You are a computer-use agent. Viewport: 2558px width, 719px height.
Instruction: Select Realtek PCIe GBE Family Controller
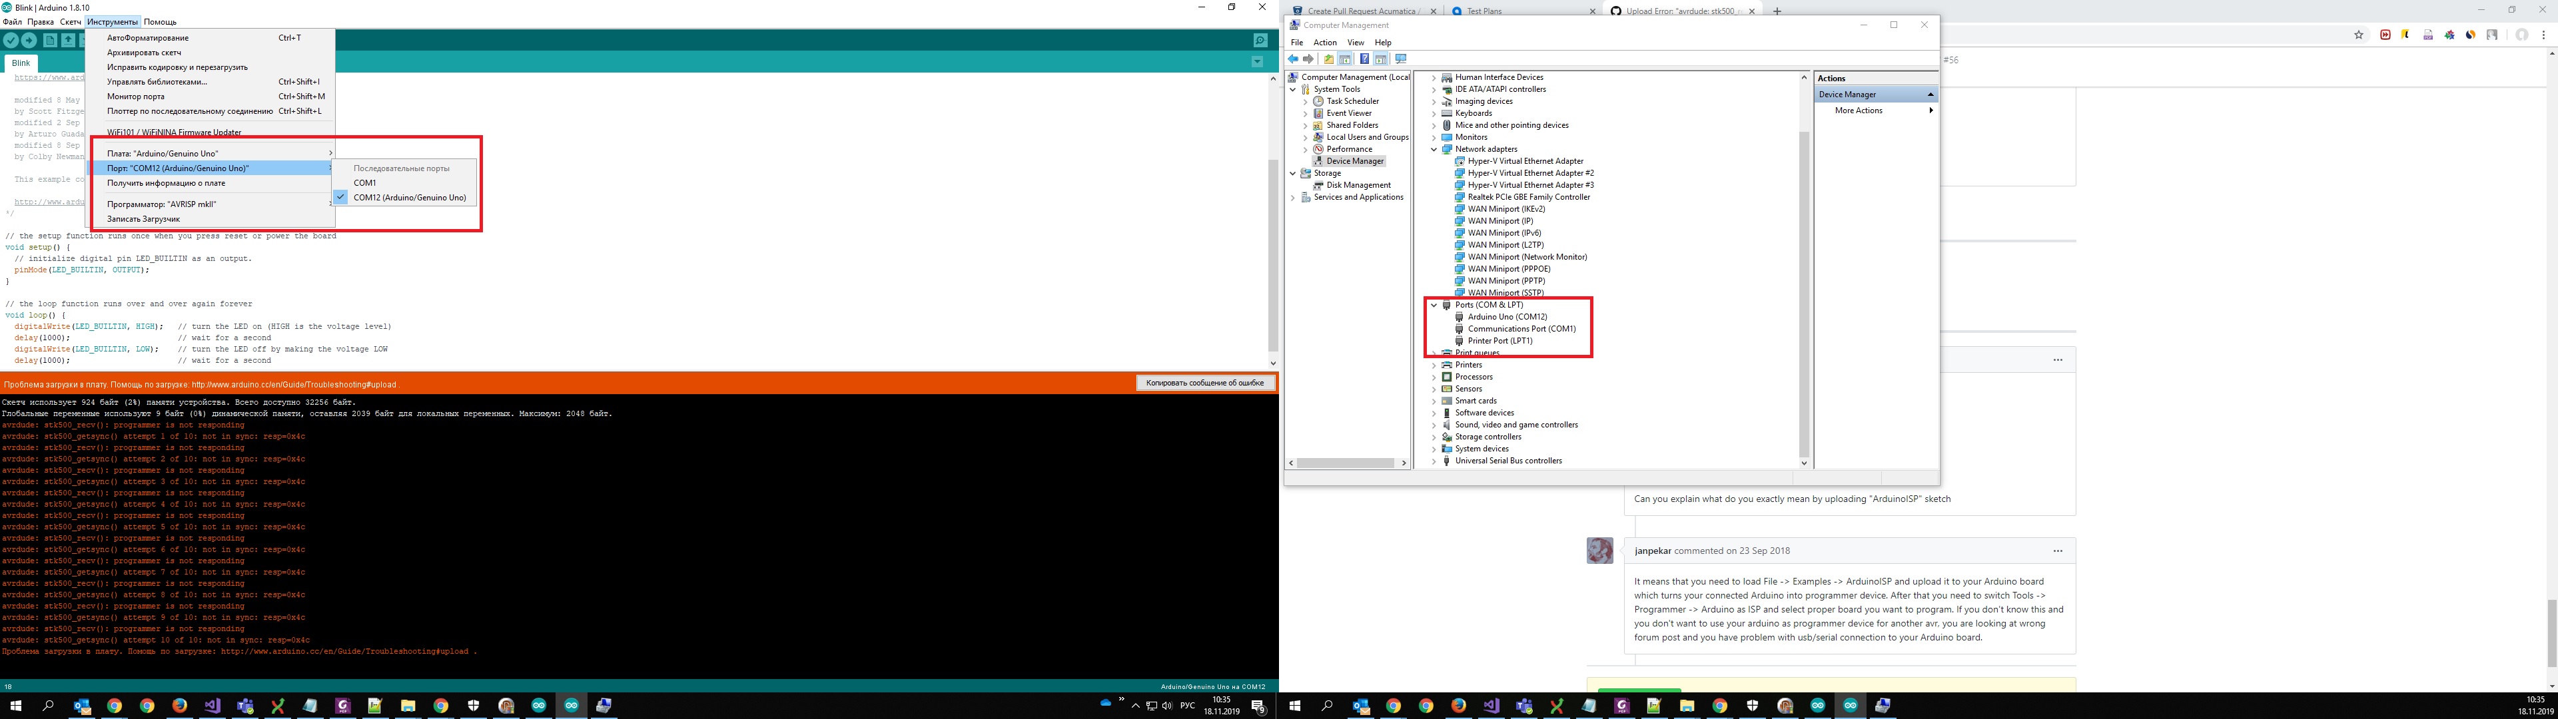(1528, 198)
